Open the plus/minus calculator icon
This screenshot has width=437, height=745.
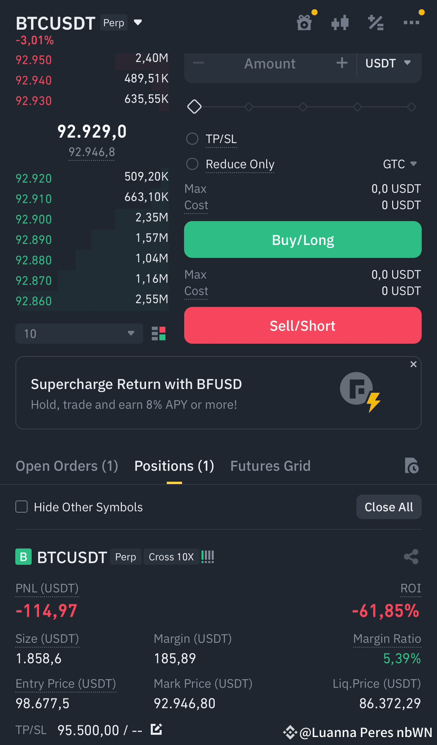click(x=375, y=23)
